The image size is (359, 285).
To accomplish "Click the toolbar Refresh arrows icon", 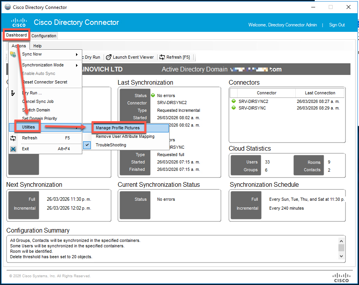I will (162, 57).
